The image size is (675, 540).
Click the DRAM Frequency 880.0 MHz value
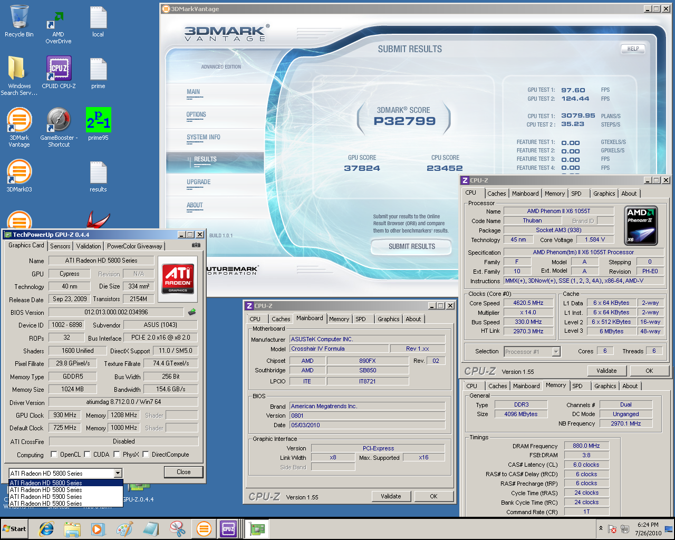point(586,446)
